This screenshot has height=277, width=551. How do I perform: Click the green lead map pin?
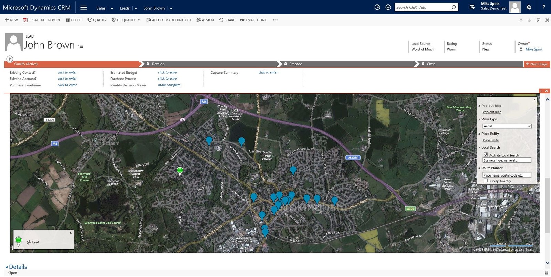[180, 171]
